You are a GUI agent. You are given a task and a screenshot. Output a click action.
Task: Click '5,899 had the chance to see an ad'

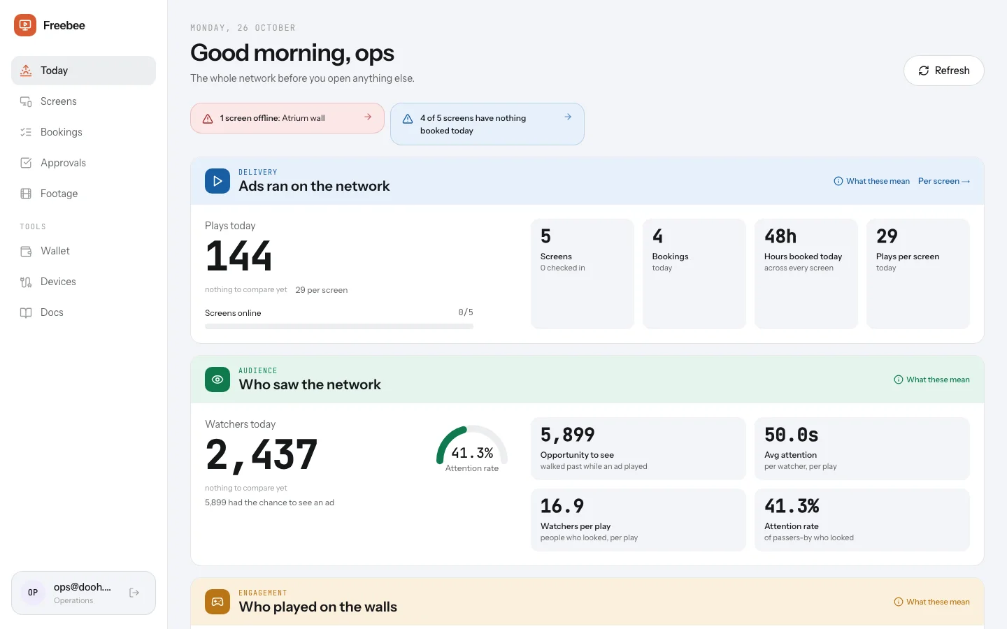[x=269, y=503]
